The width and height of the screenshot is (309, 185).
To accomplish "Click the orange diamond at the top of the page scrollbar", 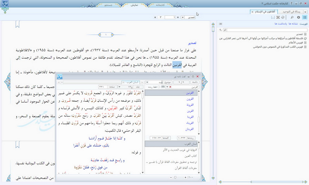I will tap(213, 24).
